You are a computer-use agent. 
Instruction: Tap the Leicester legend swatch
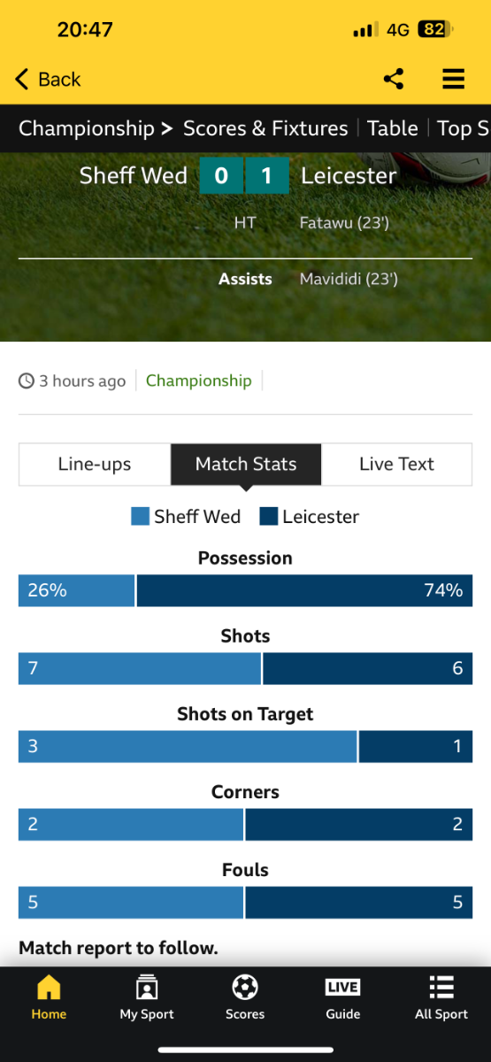coord(269,516)
